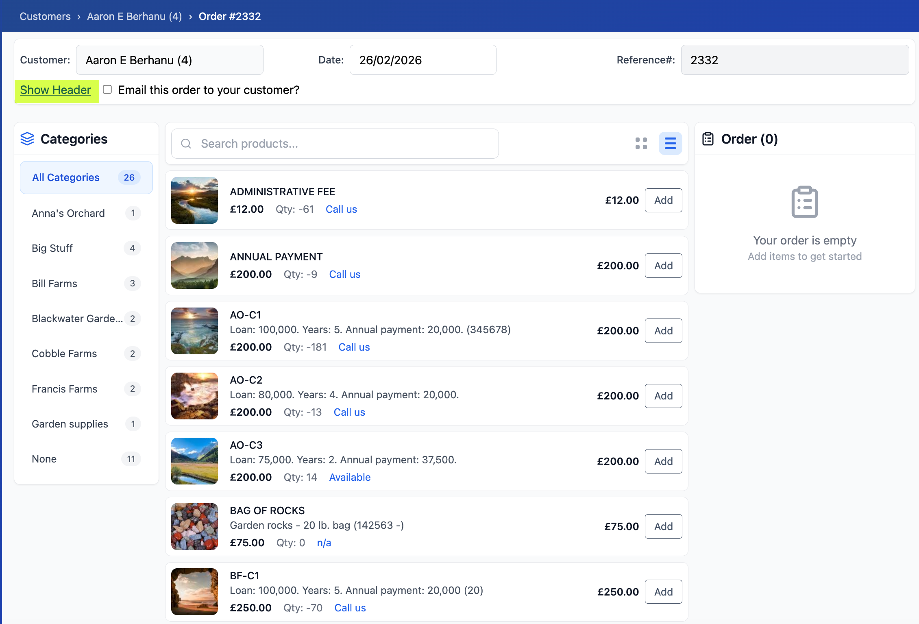Viewport: 919px width, 624px height.
Task: Click the search magnifier icon
Action: (186, 144)
